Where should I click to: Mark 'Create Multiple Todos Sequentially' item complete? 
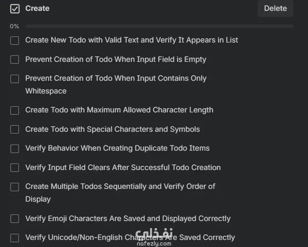pyautogui.click(x=15, y=187)
